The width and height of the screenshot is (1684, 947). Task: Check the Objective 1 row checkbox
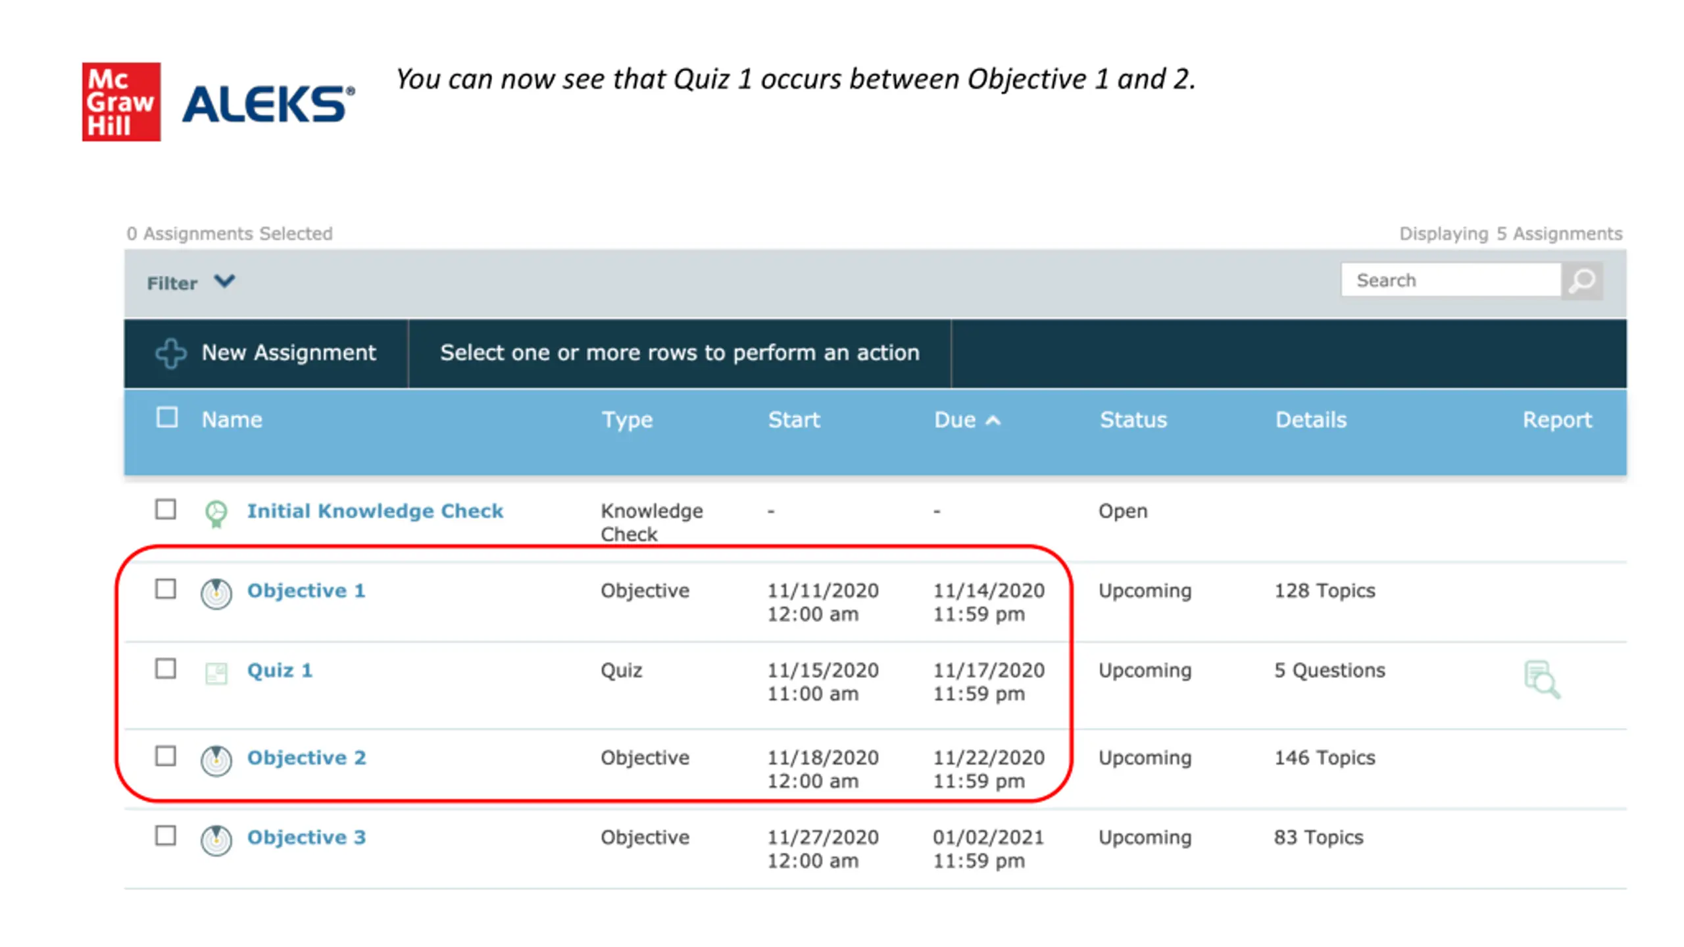pyautogui.click(x=165, y=589)
